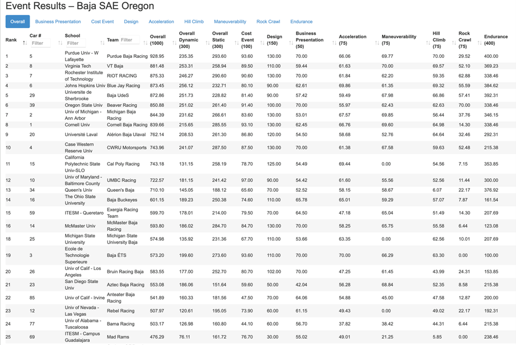
Task: Sort by Car # using its sort arrows
Action: pos(60,43)
